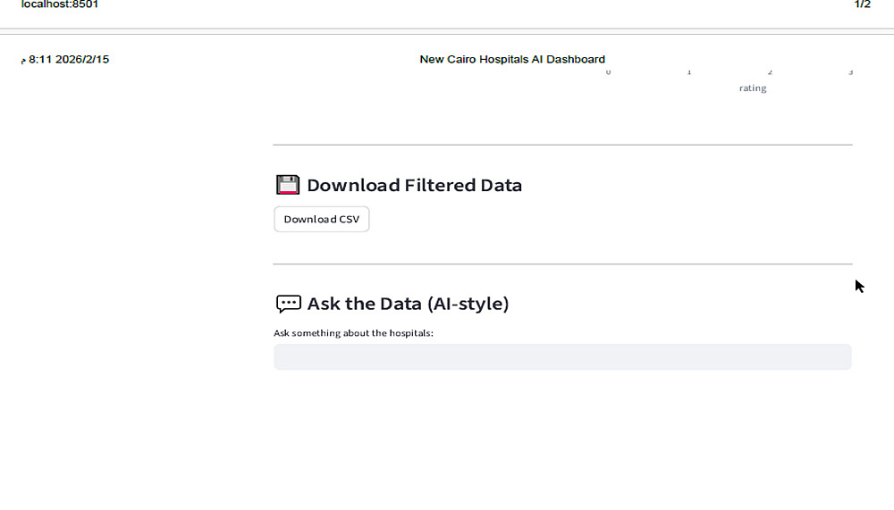Image resolution: width=894 pixels, height=510 pixels.
Task: Click the separator line below localhost address
Action: [447, 30]
